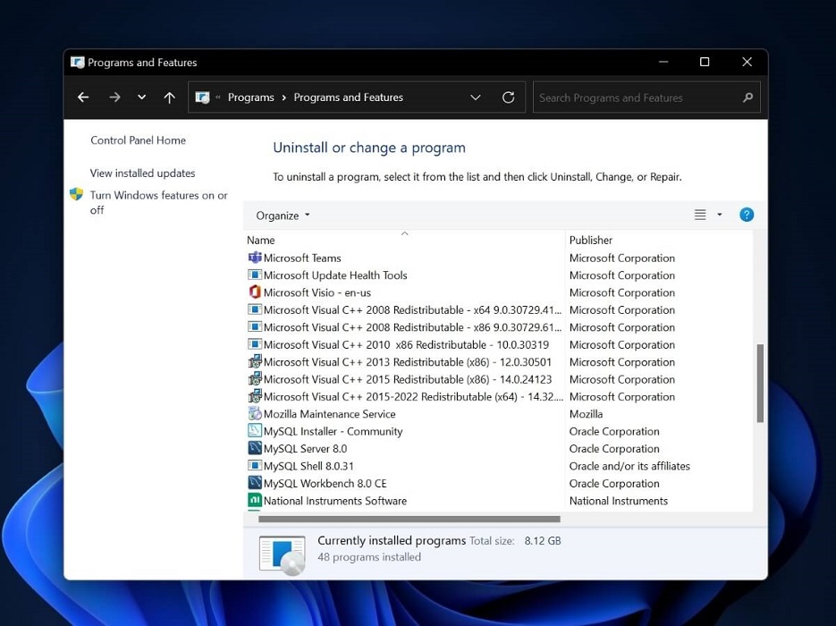Screen dimensions: 836x626
Task: Click the MySQL Workbench 8.0 CE icon
Action: [x=256, y=483]
